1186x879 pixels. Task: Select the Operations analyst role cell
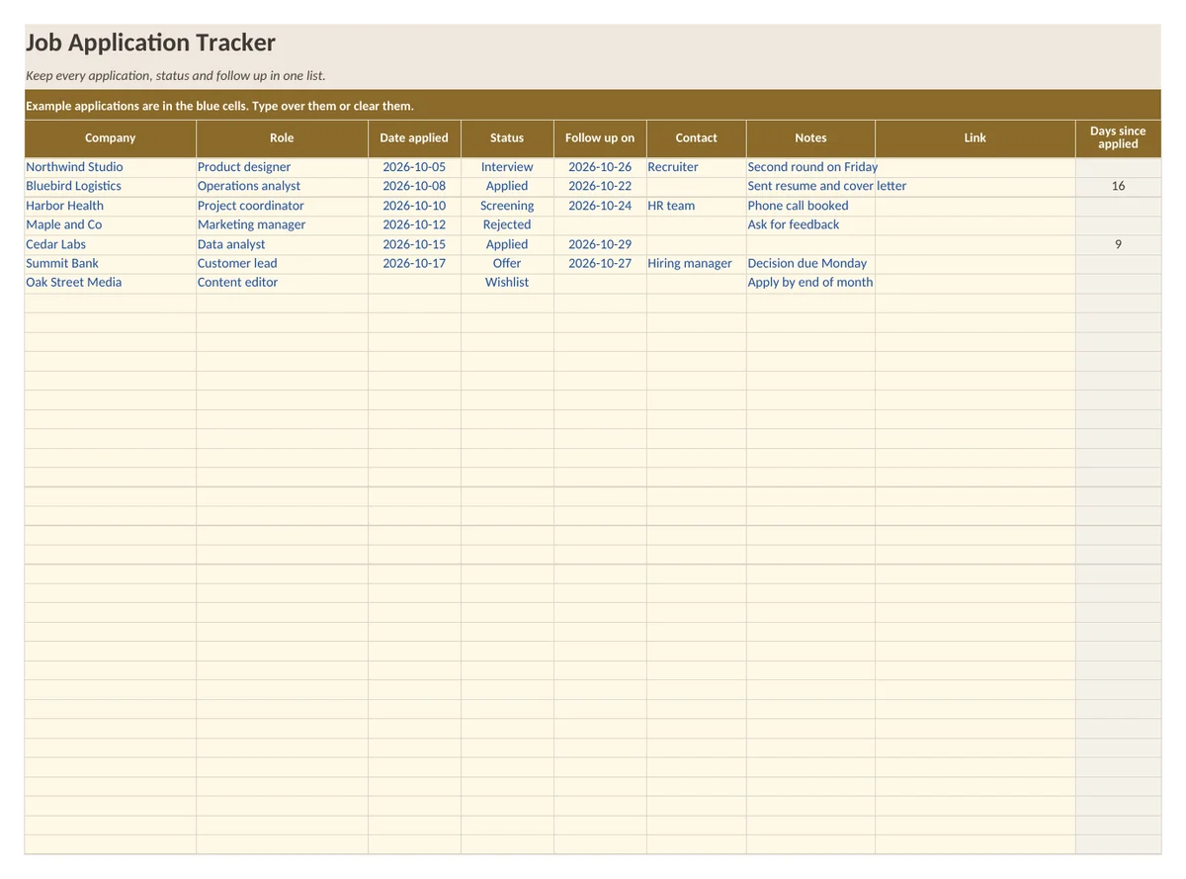click(282, 186)
